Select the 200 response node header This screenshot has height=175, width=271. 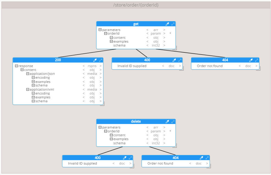(x=58, y=60)
